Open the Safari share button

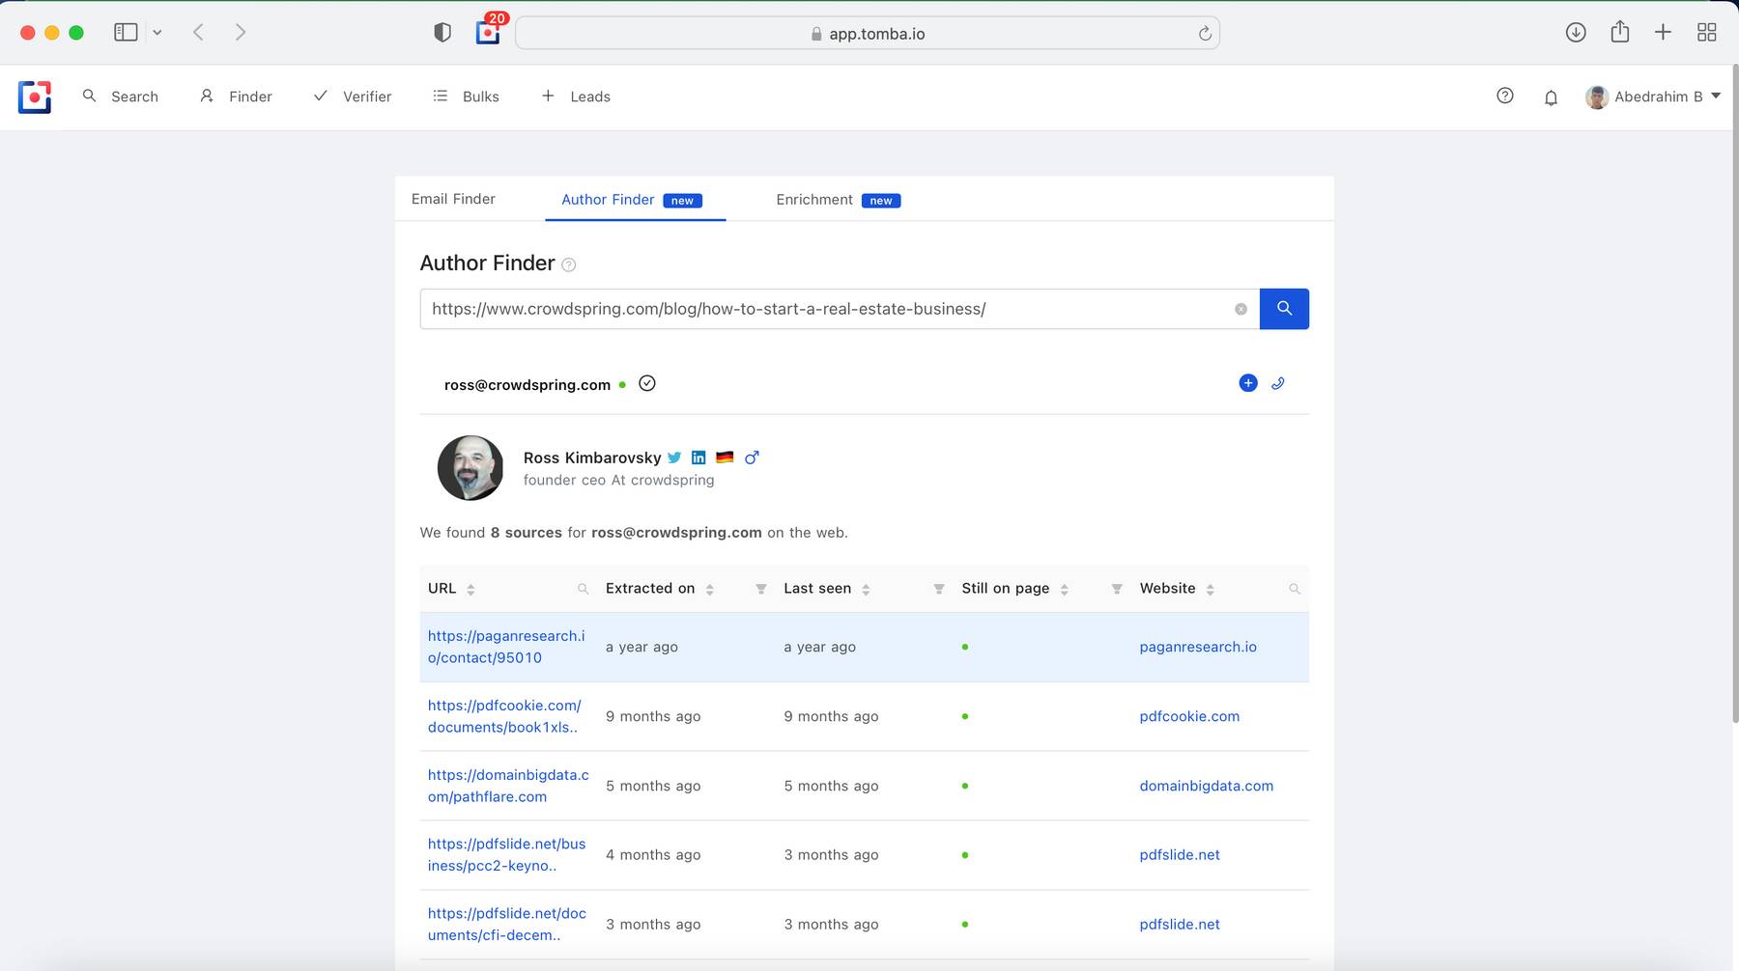1620,32
